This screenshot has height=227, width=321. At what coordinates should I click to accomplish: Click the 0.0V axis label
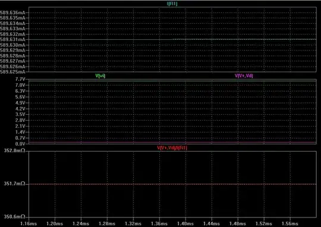pos(20,144)
